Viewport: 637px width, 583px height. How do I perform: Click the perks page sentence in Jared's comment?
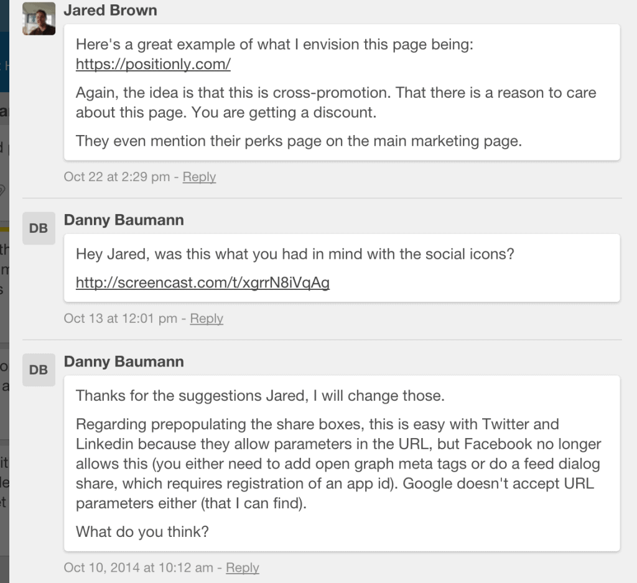pos(299,141)
